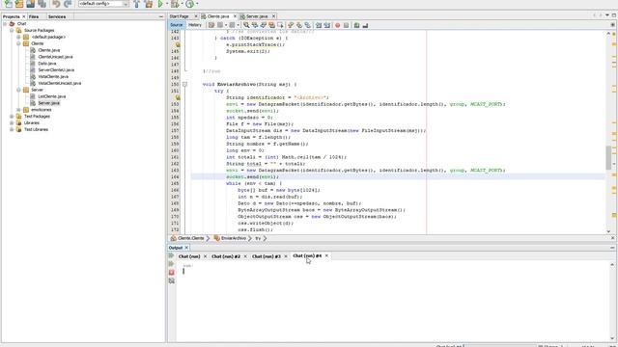Switch to the Files tab

(34, 16)
